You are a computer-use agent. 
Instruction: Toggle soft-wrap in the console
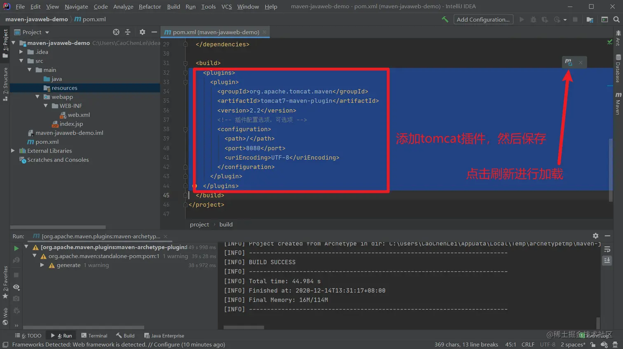tap(607, 249)
